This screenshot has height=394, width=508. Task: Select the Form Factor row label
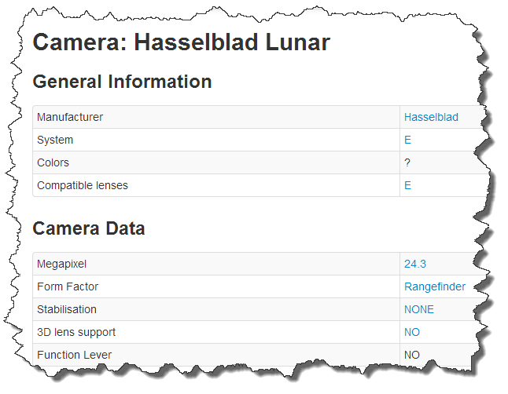click(x=68, y=286)
